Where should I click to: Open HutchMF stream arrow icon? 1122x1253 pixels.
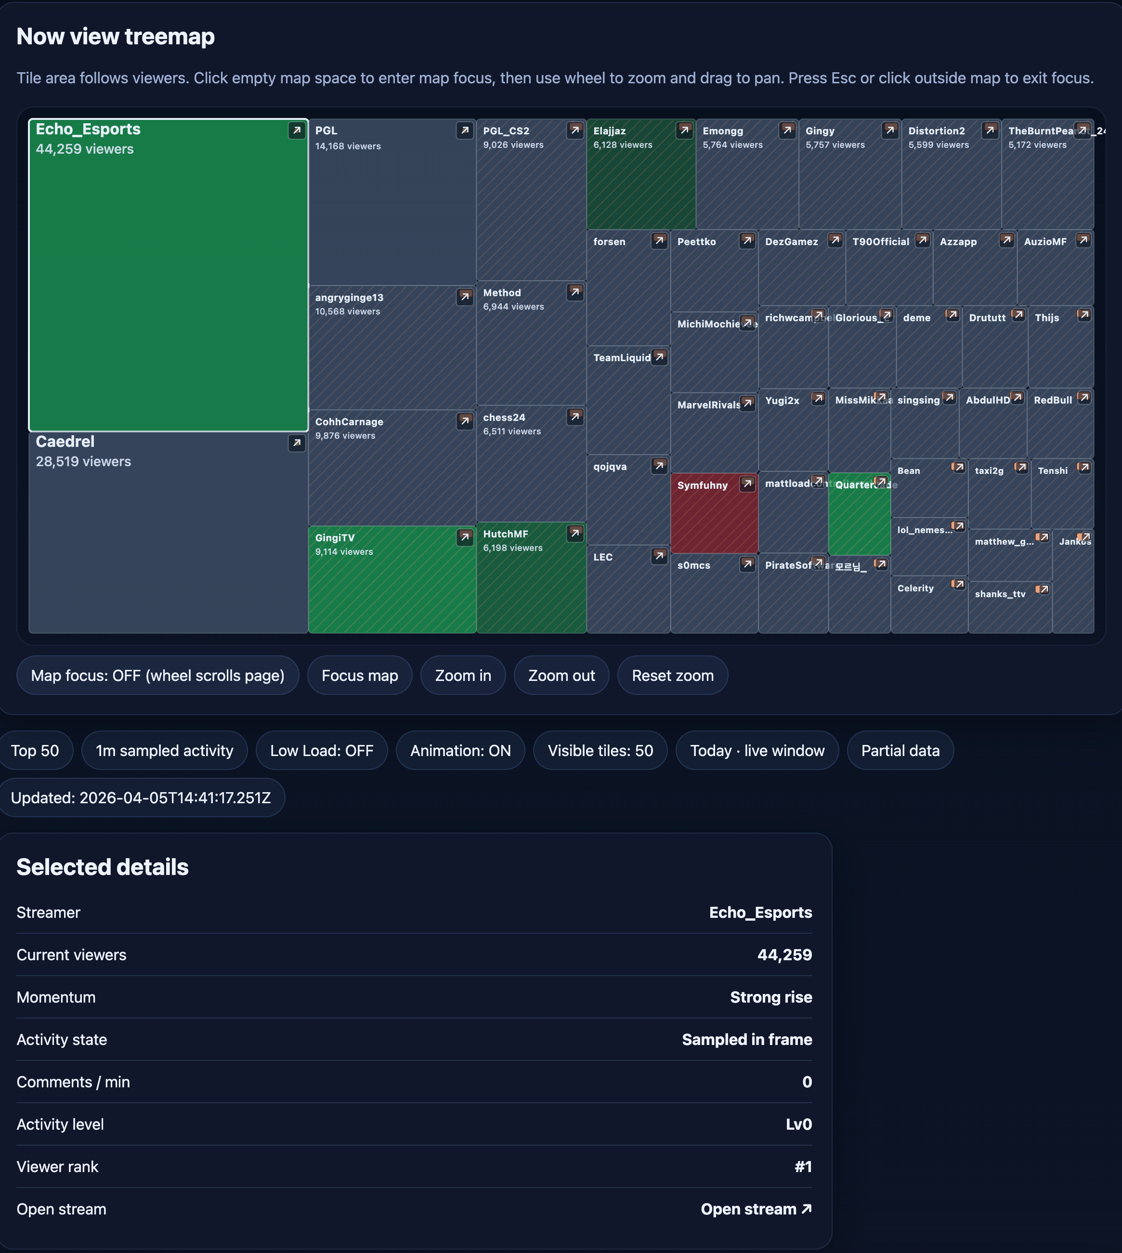tap(575, 534)
